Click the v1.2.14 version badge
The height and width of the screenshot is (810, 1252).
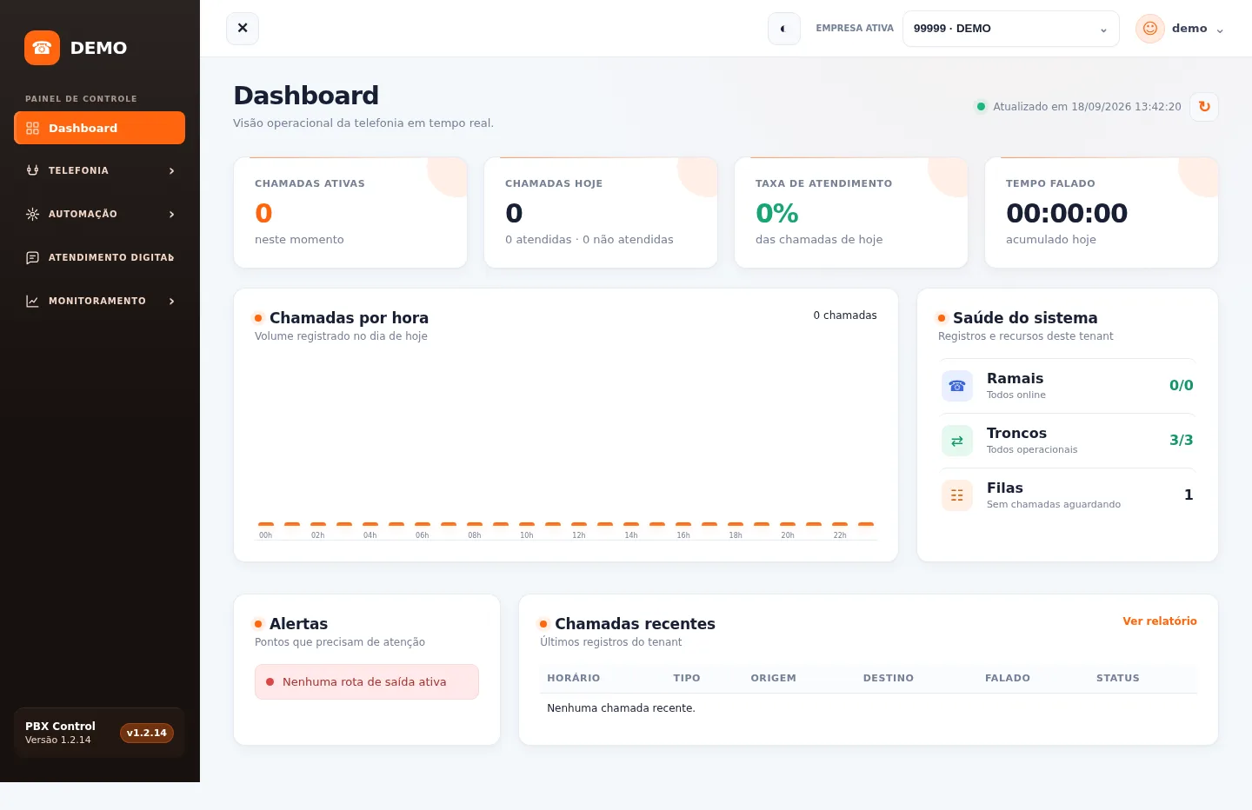(146, 733)
